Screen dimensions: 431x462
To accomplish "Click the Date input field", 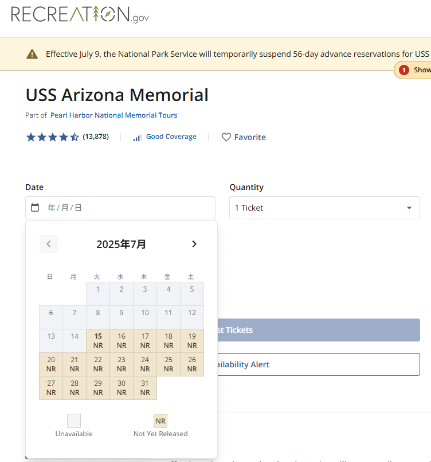I will (120, 208).
